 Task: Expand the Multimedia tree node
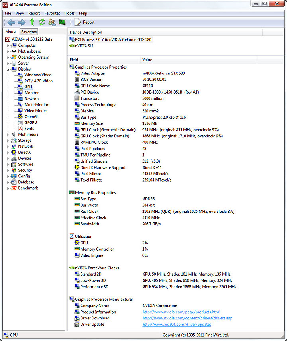[8, 135]
